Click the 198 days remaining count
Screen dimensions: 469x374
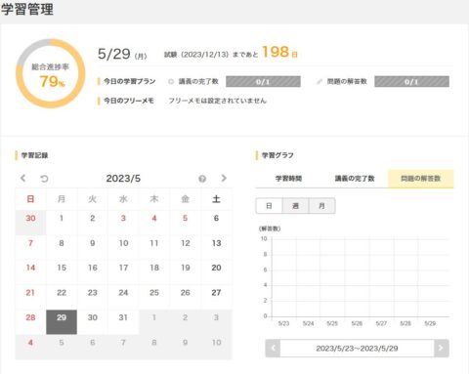click(x=276, y=52)
